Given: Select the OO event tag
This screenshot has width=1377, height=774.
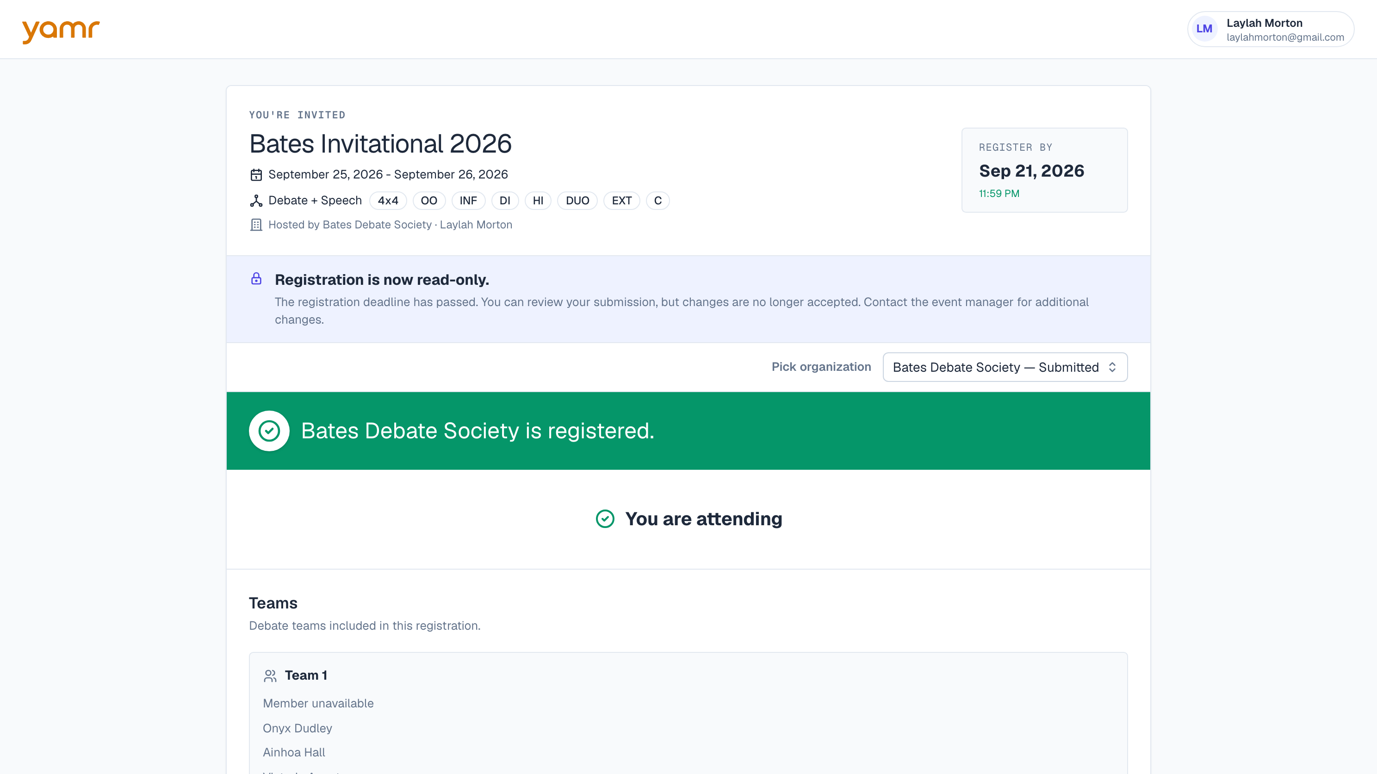Looking at the screenshot, I should [429, 201].
